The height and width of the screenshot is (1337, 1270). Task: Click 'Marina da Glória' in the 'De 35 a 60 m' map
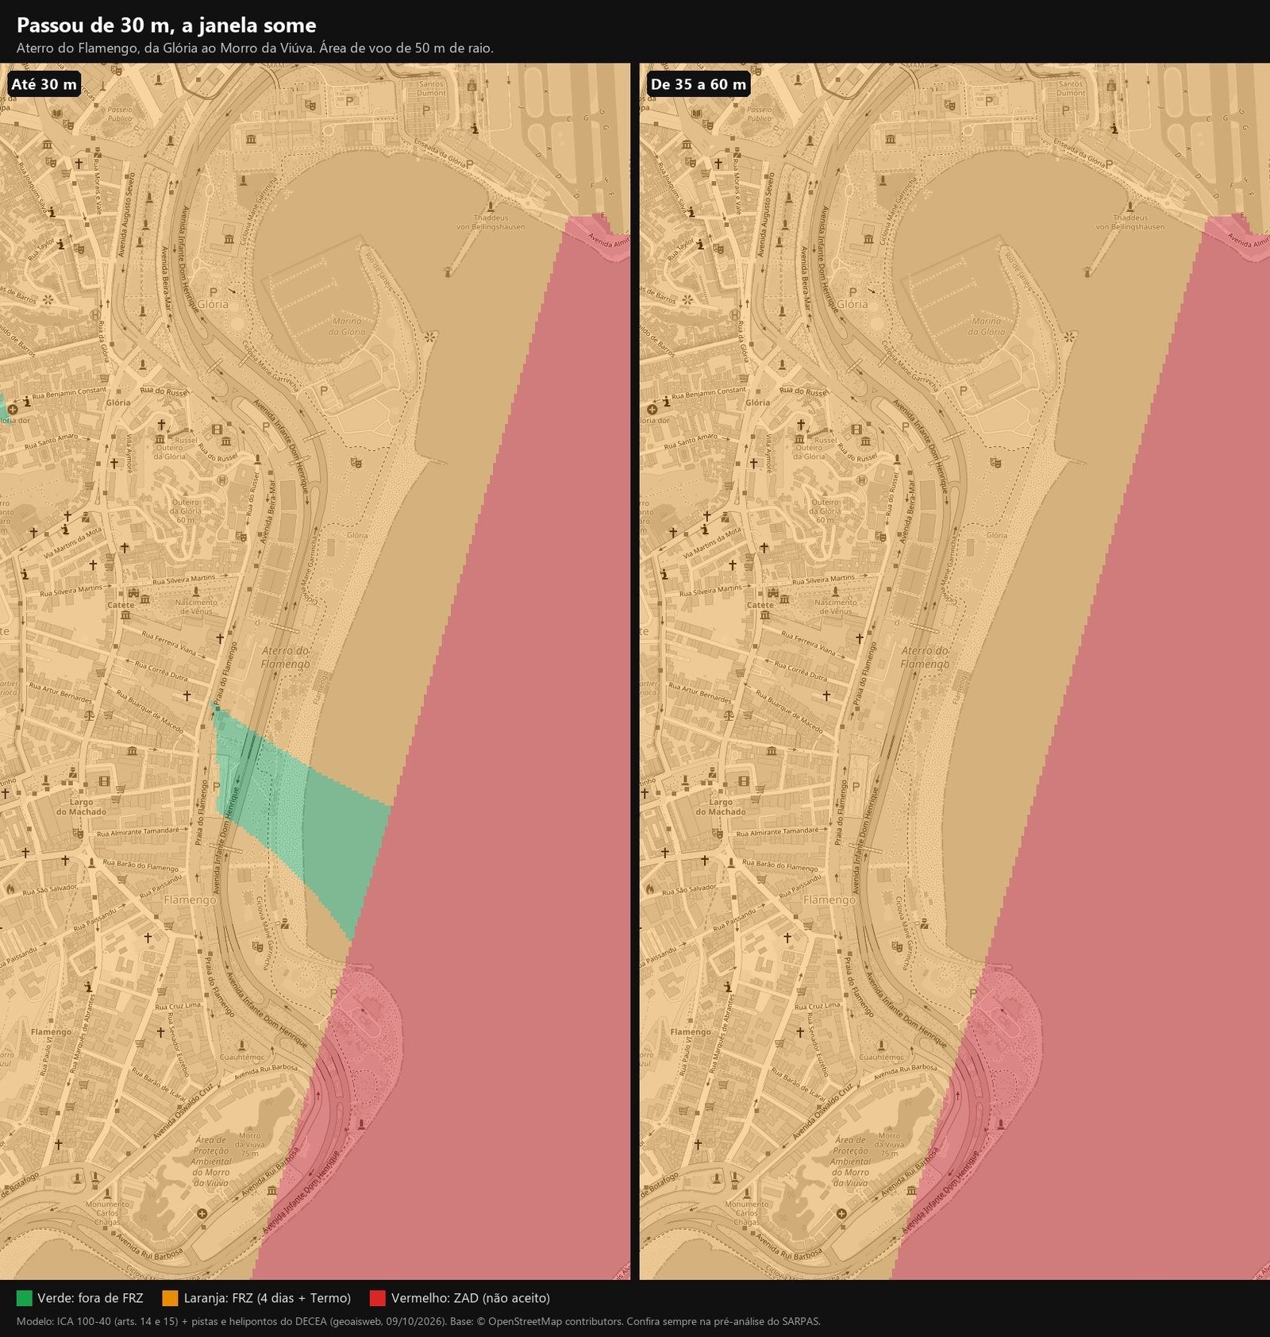click(987, 326)
